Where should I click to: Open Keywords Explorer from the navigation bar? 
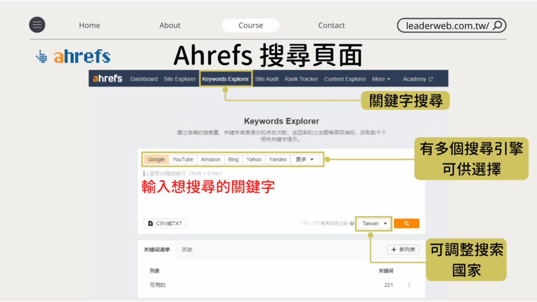pos(225,79)
